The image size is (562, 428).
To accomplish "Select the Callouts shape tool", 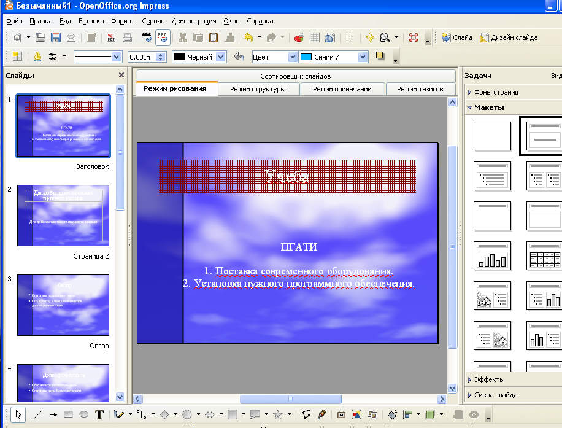I will tap(255, 414).
